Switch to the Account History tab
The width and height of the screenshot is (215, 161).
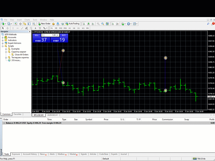click(x=30, y=154)
